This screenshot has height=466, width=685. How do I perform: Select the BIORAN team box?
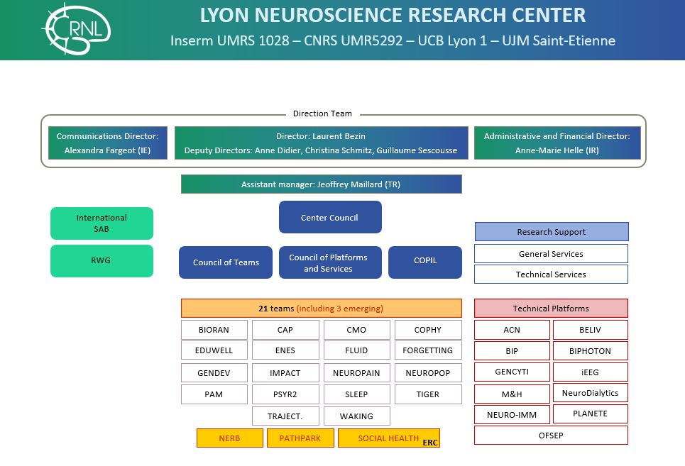(214, 330)
